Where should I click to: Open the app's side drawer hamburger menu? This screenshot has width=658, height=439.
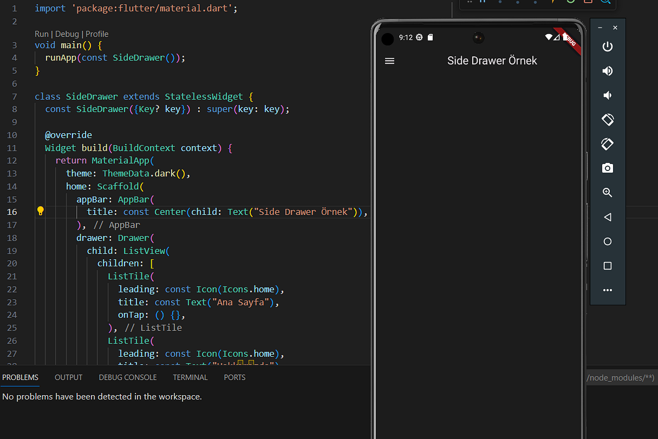pyautogui.click(x=389, y=61)
